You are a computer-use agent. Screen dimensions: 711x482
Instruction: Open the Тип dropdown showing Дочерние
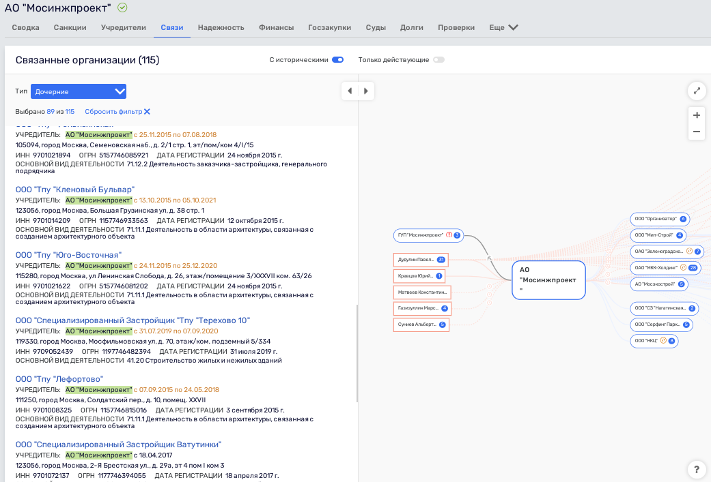tap(79, 91)
